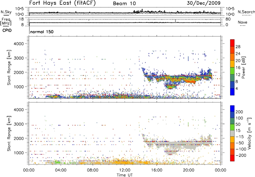Click the -100 label on Velocity scale
The width and height of the screenshot is (255, 177).
click(241, 149)
